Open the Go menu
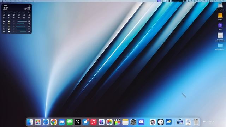226x127 pixels. (x=23, y=1)
